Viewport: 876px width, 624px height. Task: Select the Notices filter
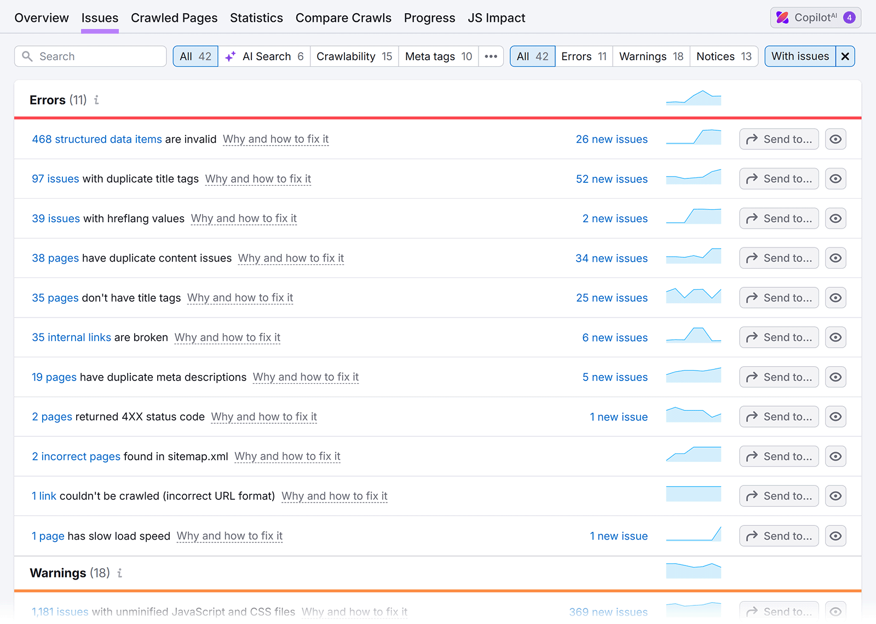click(723, 56)
